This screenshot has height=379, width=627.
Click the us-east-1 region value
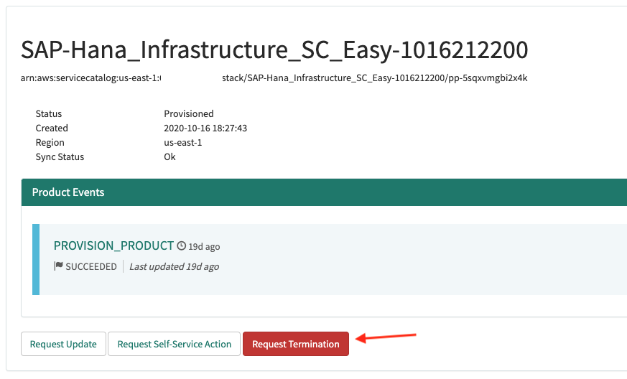[x=182, y=142]
